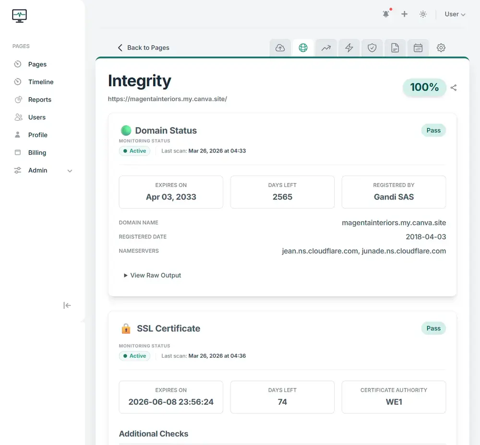Collapse the sidebar with the arrow control

coord(67,305)
